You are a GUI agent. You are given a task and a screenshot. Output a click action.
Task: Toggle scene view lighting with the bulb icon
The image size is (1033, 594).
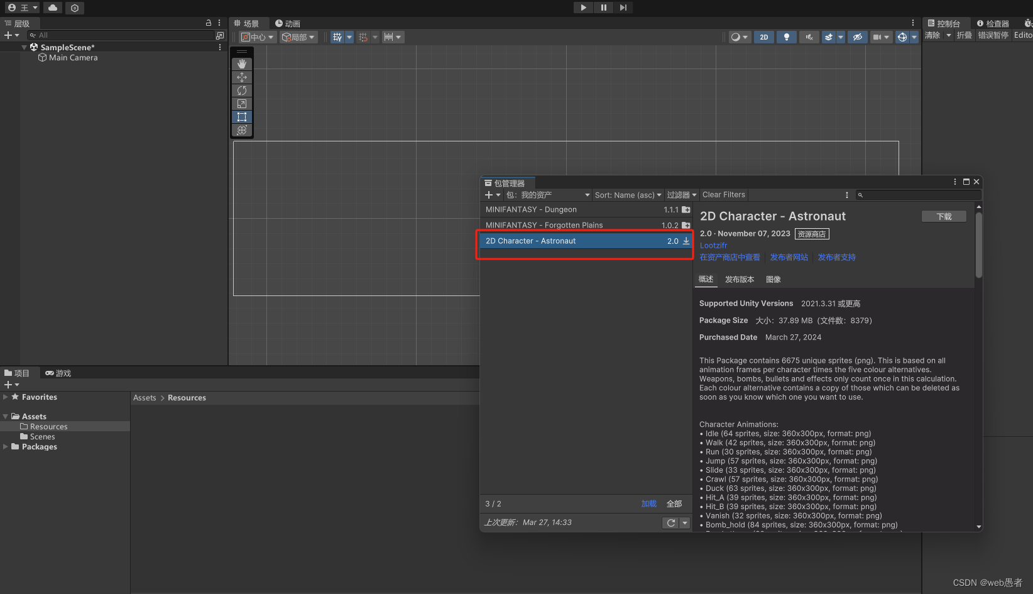786,36
